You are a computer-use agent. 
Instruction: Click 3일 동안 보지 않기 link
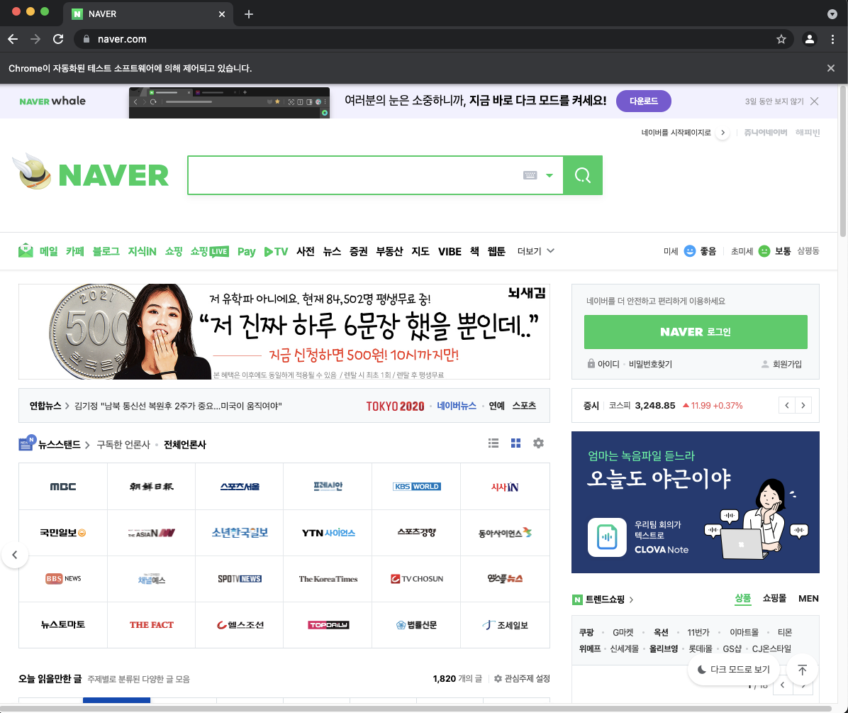774,101
